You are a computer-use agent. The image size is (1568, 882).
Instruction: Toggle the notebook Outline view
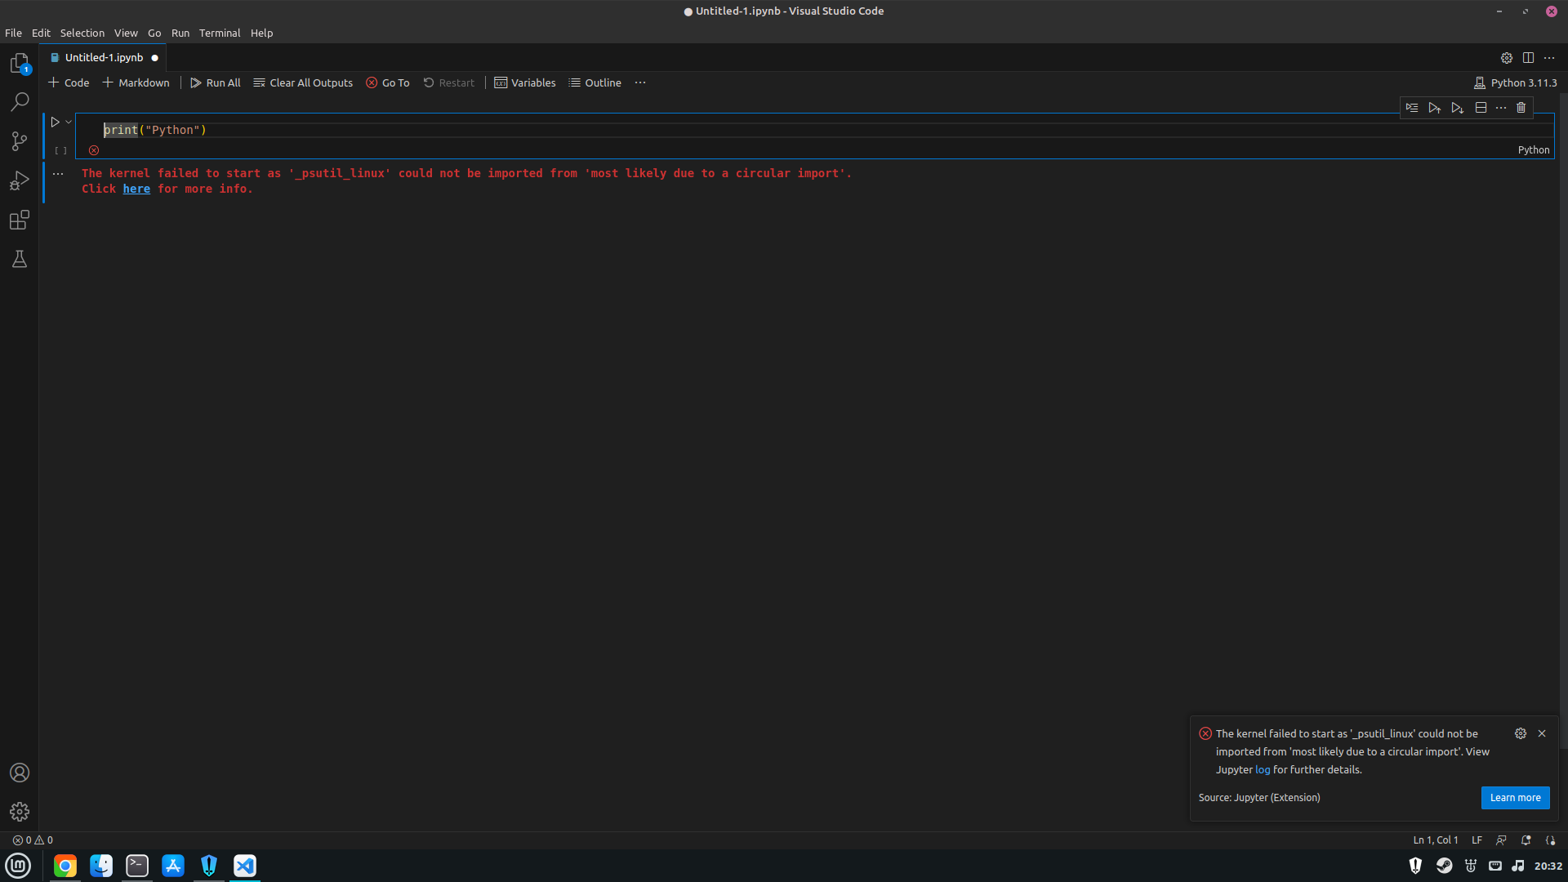pos(595,83)
